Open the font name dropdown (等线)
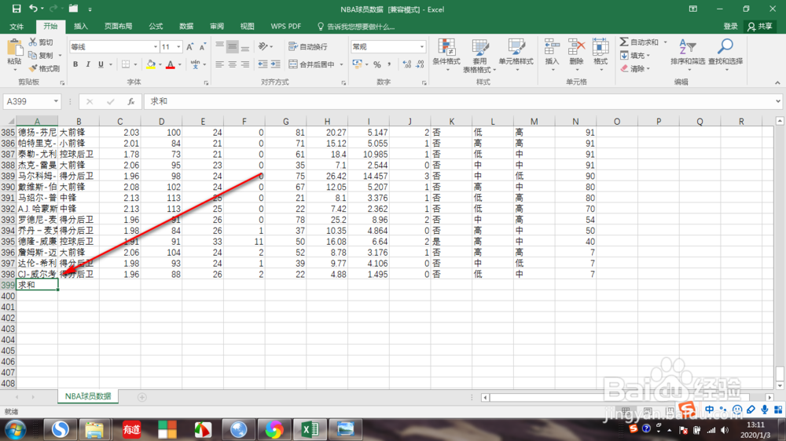Viewport: 786px width, 441px height. point(156,47)
